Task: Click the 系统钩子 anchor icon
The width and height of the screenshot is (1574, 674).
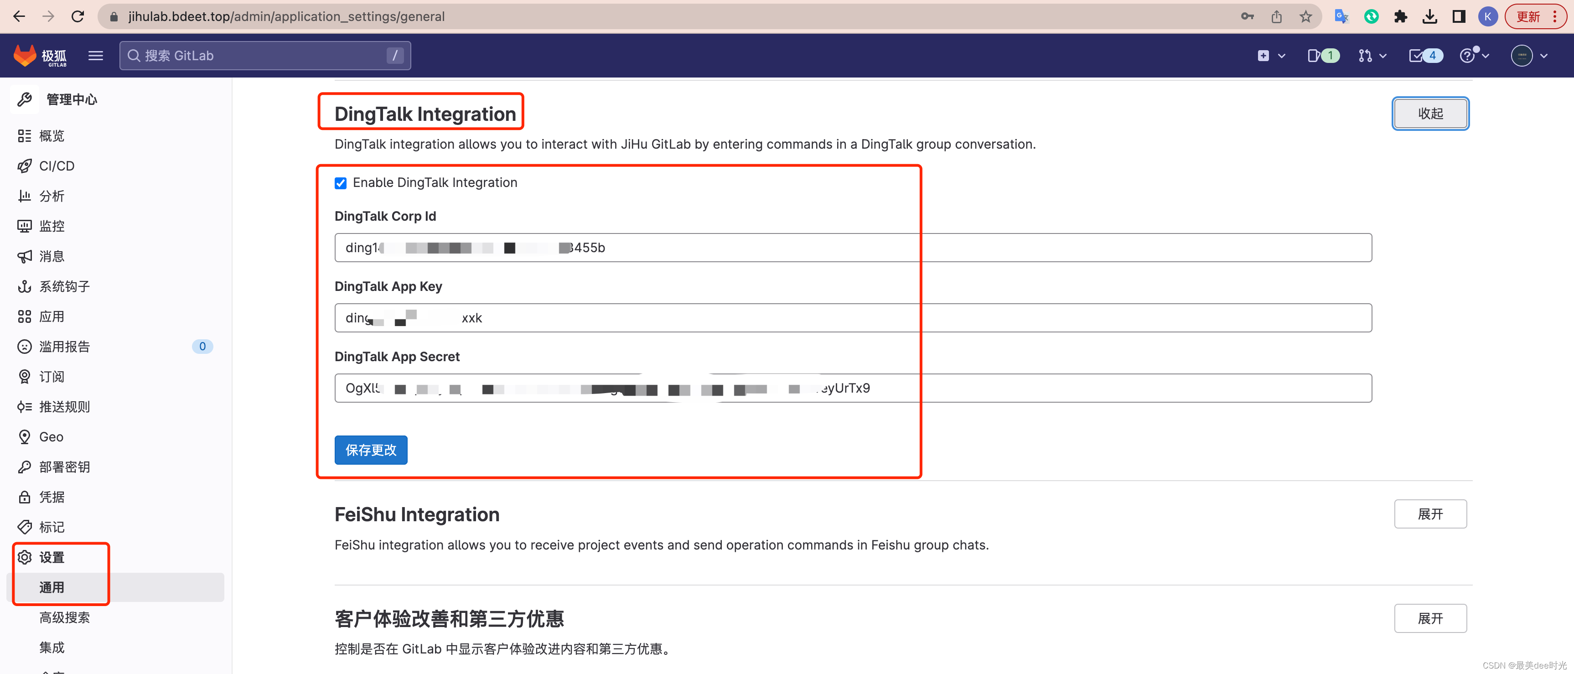Action: pos(25,286)
